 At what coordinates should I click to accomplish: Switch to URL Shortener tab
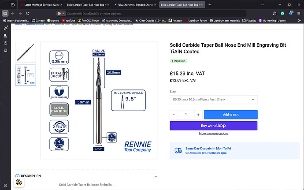click(132, 5)
